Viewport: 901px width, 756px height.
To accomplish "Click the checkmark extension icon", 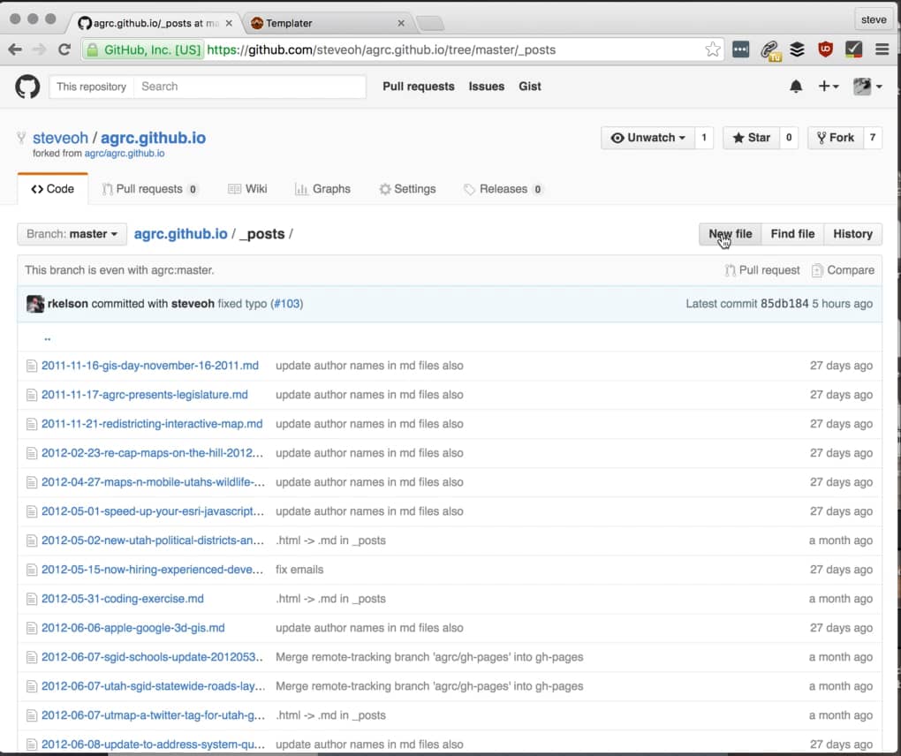I will 853,50.
